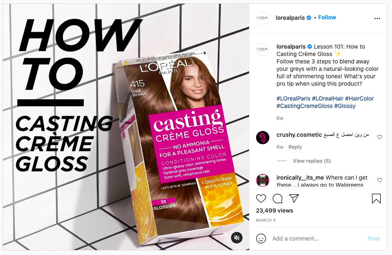Reply to crushy.cosmetic comment
This screenshot has width=392, height=255.
pos(295,147)
